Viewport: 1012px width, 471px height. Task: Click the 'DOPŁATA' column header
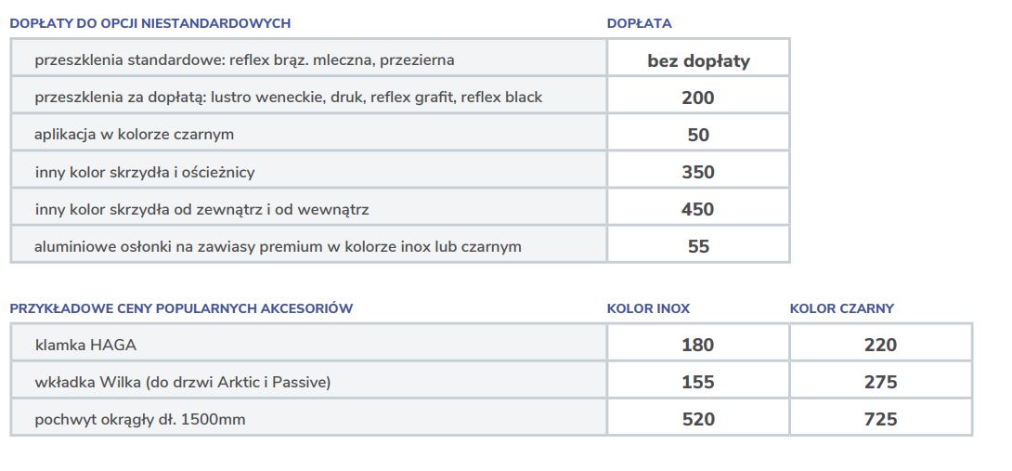click(x=639, y=23)
